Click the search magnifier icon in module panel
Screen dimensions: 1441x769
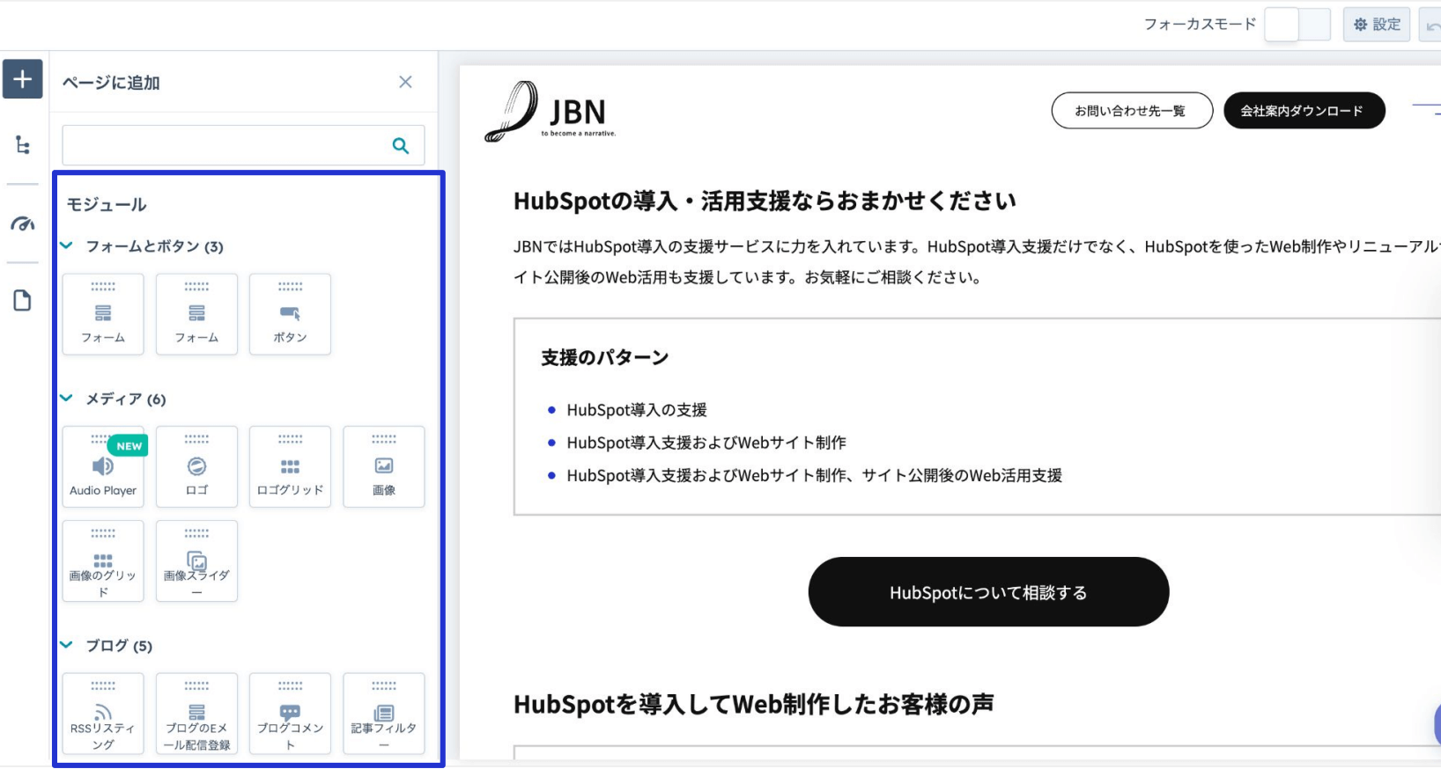click(x=401, y=146)
